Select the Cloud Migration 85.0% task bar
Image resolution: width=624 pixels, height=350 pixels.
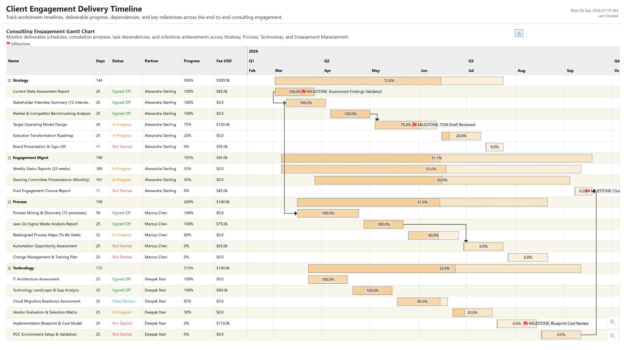click(x=422, y=301)
